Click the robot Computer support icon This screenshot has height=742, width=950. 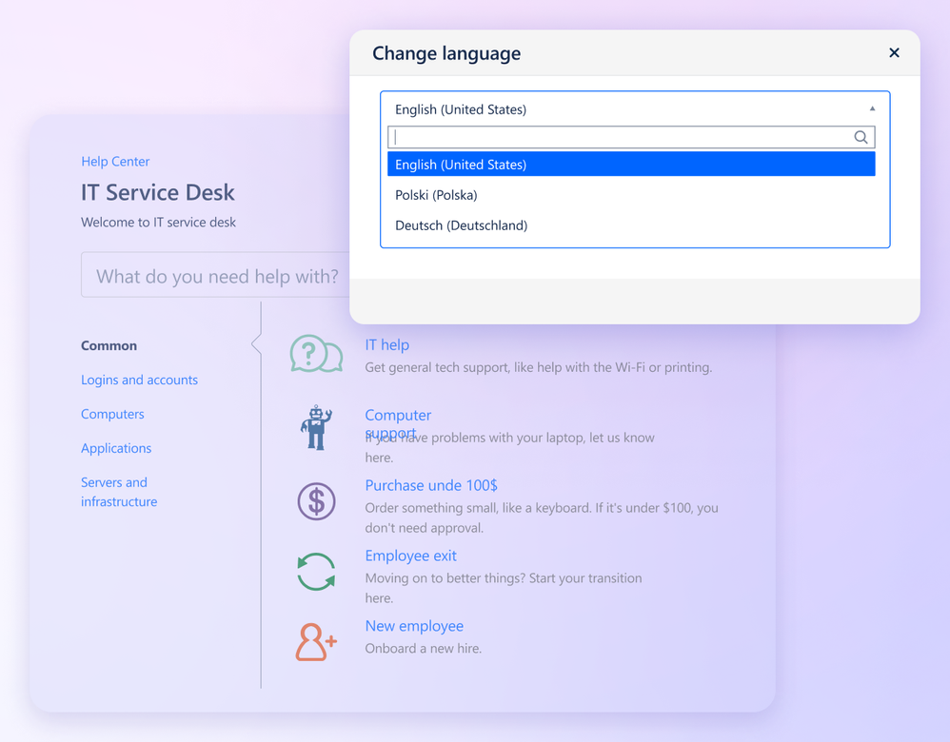coord(316,427)
